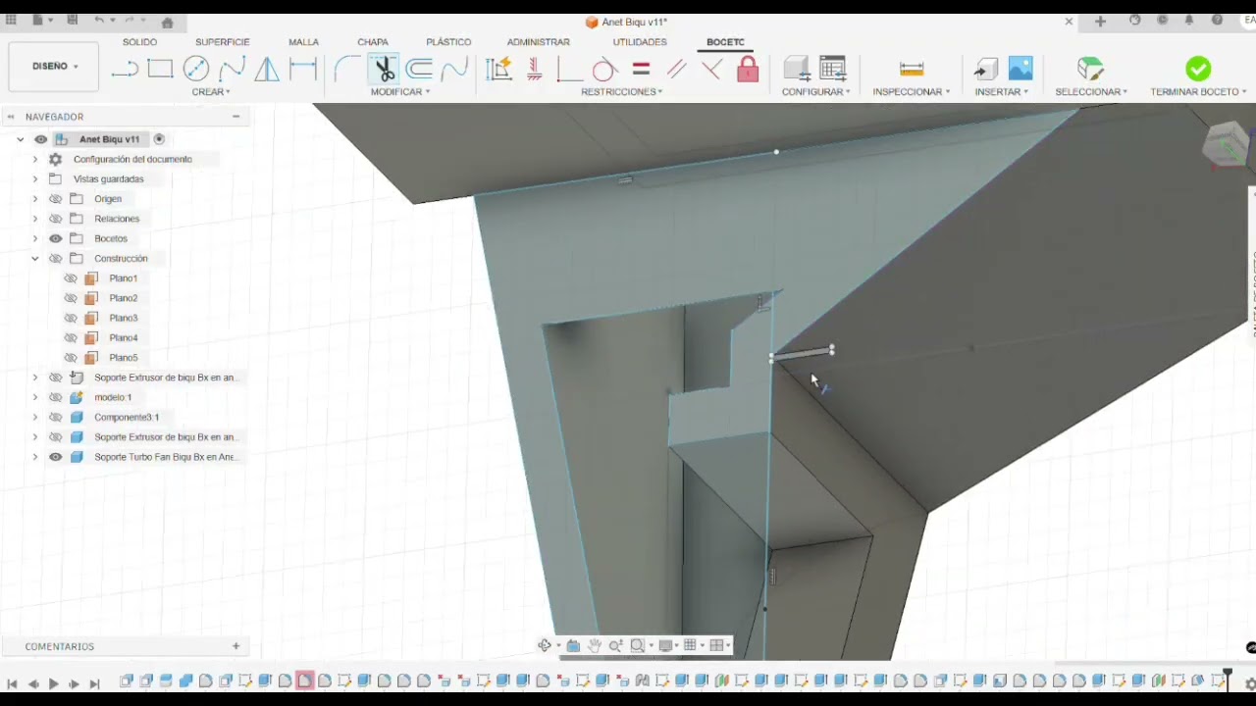Activate the Trim scissors tool
The height and width of the screenshot is (706, 1256).
point(384,69)
